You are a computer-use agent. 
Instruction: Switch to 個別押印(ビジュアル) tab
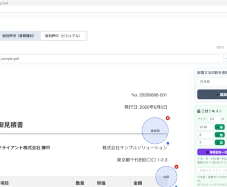[63, 36]
